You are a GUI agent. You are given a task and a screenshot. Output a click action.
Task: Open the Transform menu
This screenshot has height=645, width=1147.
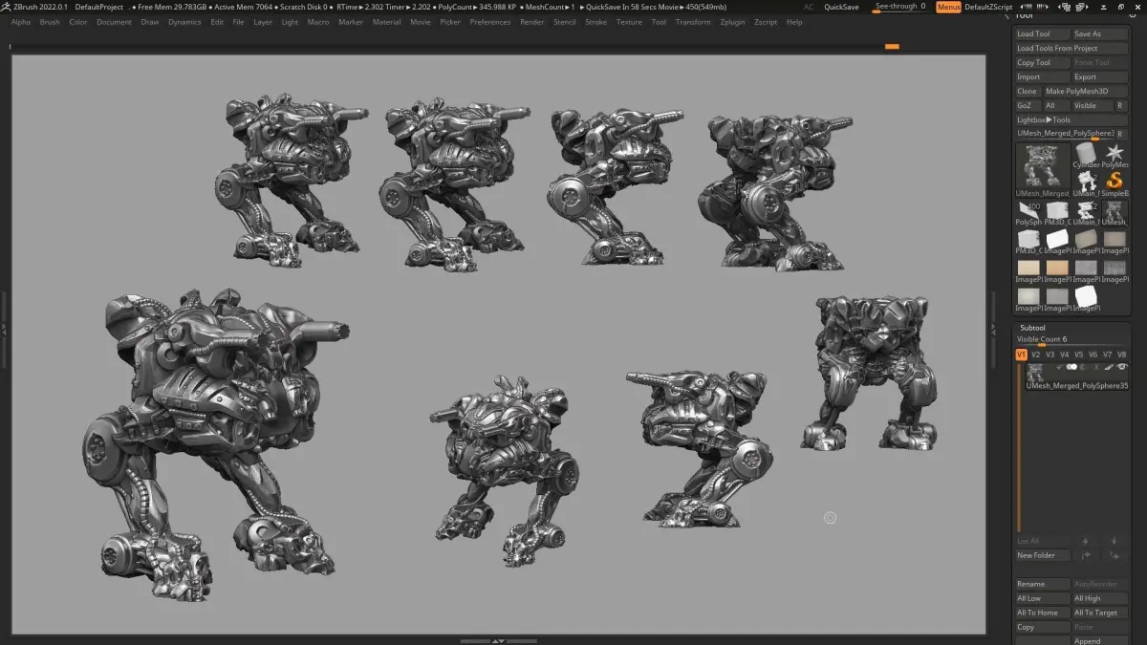coord(693,22)
